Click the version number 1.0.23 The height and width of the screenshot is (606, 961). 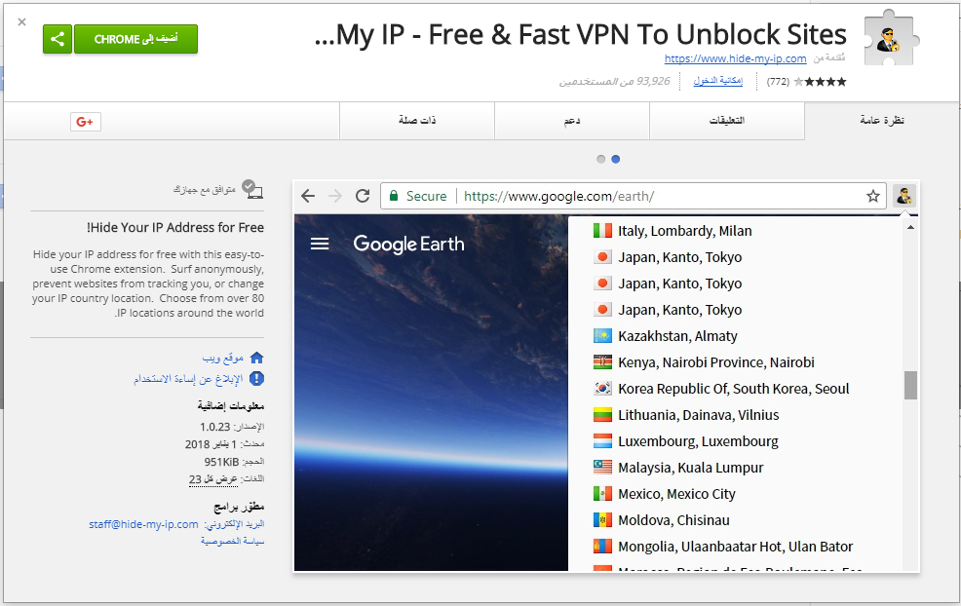pos(215,427)
